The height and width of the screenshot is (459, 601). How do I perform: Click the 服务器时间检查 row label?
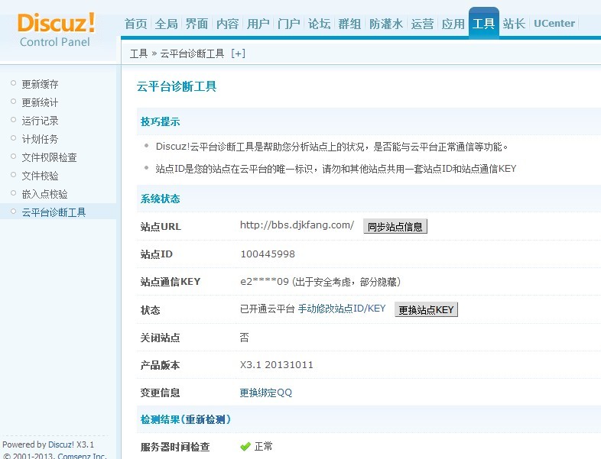pyautogui.click(x=175, y=447)
